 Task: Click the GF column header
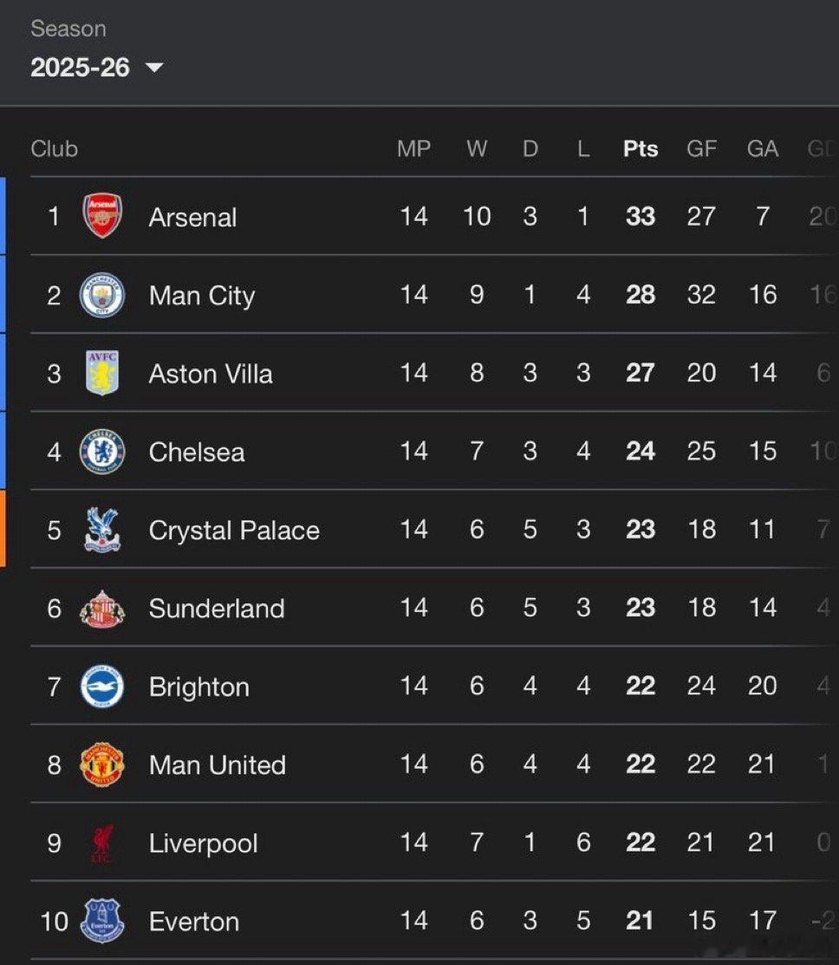(701, 149)
